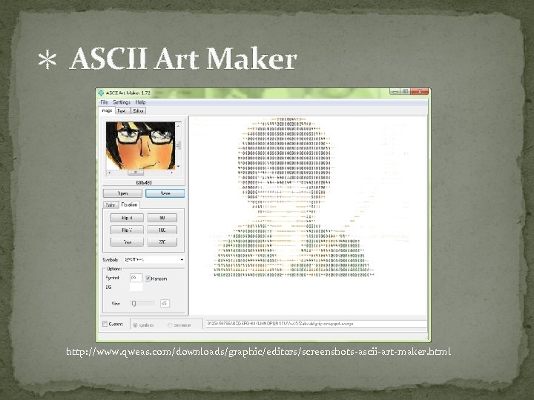Switch to the Text tab
This screenshot has width=534, height=400.
[122, 111]
